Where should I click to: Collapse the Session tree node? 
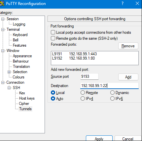click(x=3, y=19)
